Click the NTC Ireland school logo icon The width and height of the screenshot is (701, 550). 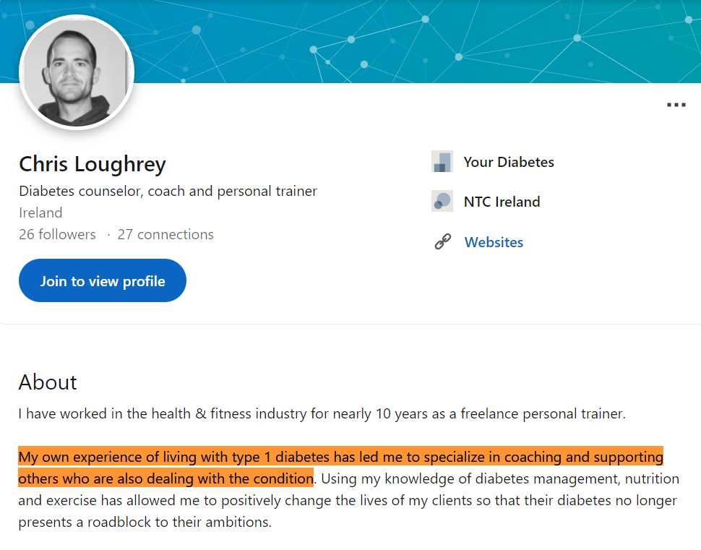click(x=442, y=201)
